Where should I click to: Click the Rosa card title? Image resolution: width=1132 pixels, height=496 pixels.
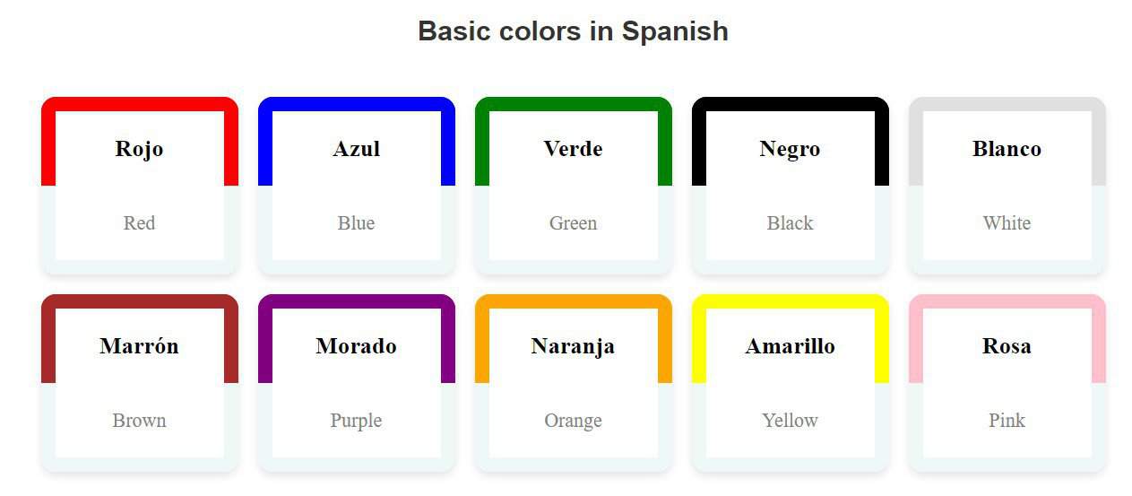click(x=1007, y=346)
